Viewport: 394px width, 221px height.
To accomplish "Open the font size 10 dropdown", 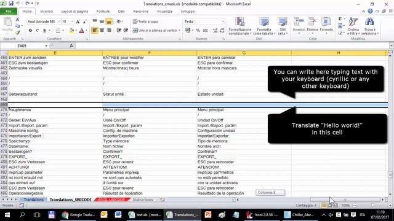I will 73,21.
